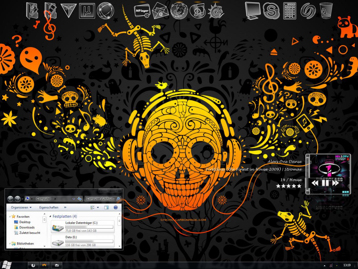Go forward in the Explorer window
The image size is (358, 269).
pos(17,199)
